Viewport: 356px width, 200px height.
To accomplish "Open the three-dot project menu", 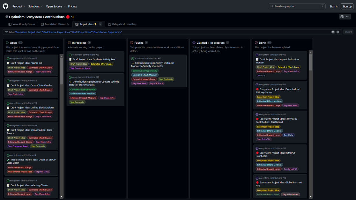I will coord(348,17).
